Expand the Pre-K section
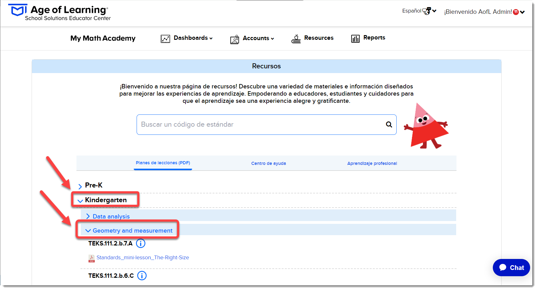The image size is (537, 290). [x=91, y=185]
